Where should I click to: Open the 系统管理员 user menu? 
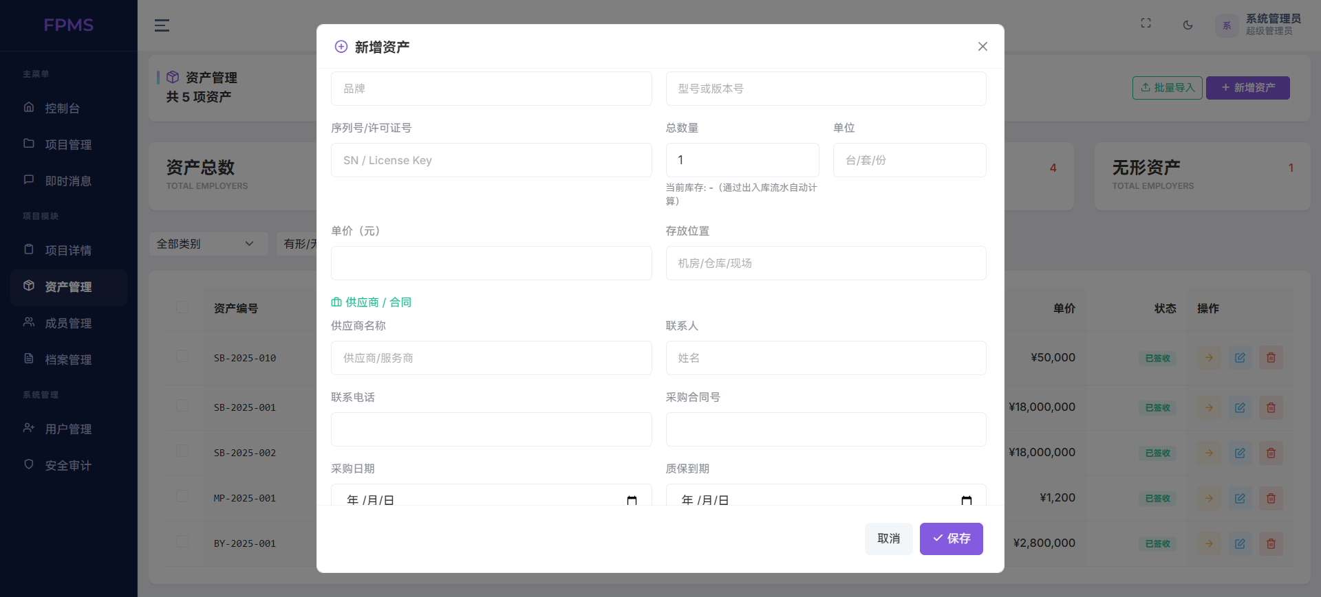(x=1258, y=25)
